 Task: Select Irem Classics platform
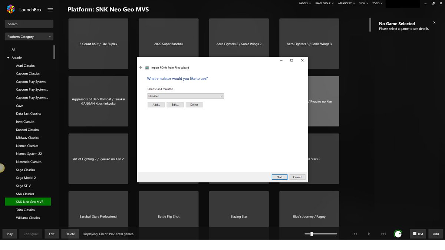pyautogui.click(x=25, y=122)
